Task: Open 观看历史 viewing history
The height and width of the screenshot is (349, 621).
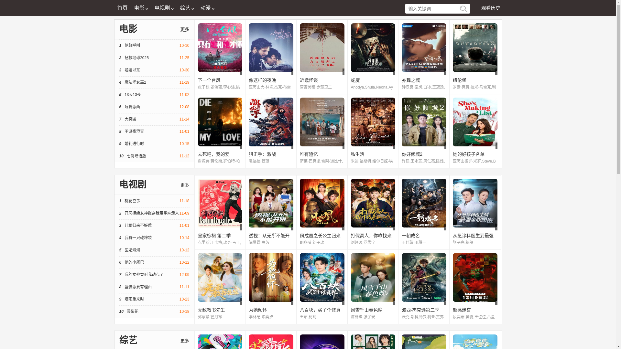Action: pyautogui.click(x=490, y=8)
